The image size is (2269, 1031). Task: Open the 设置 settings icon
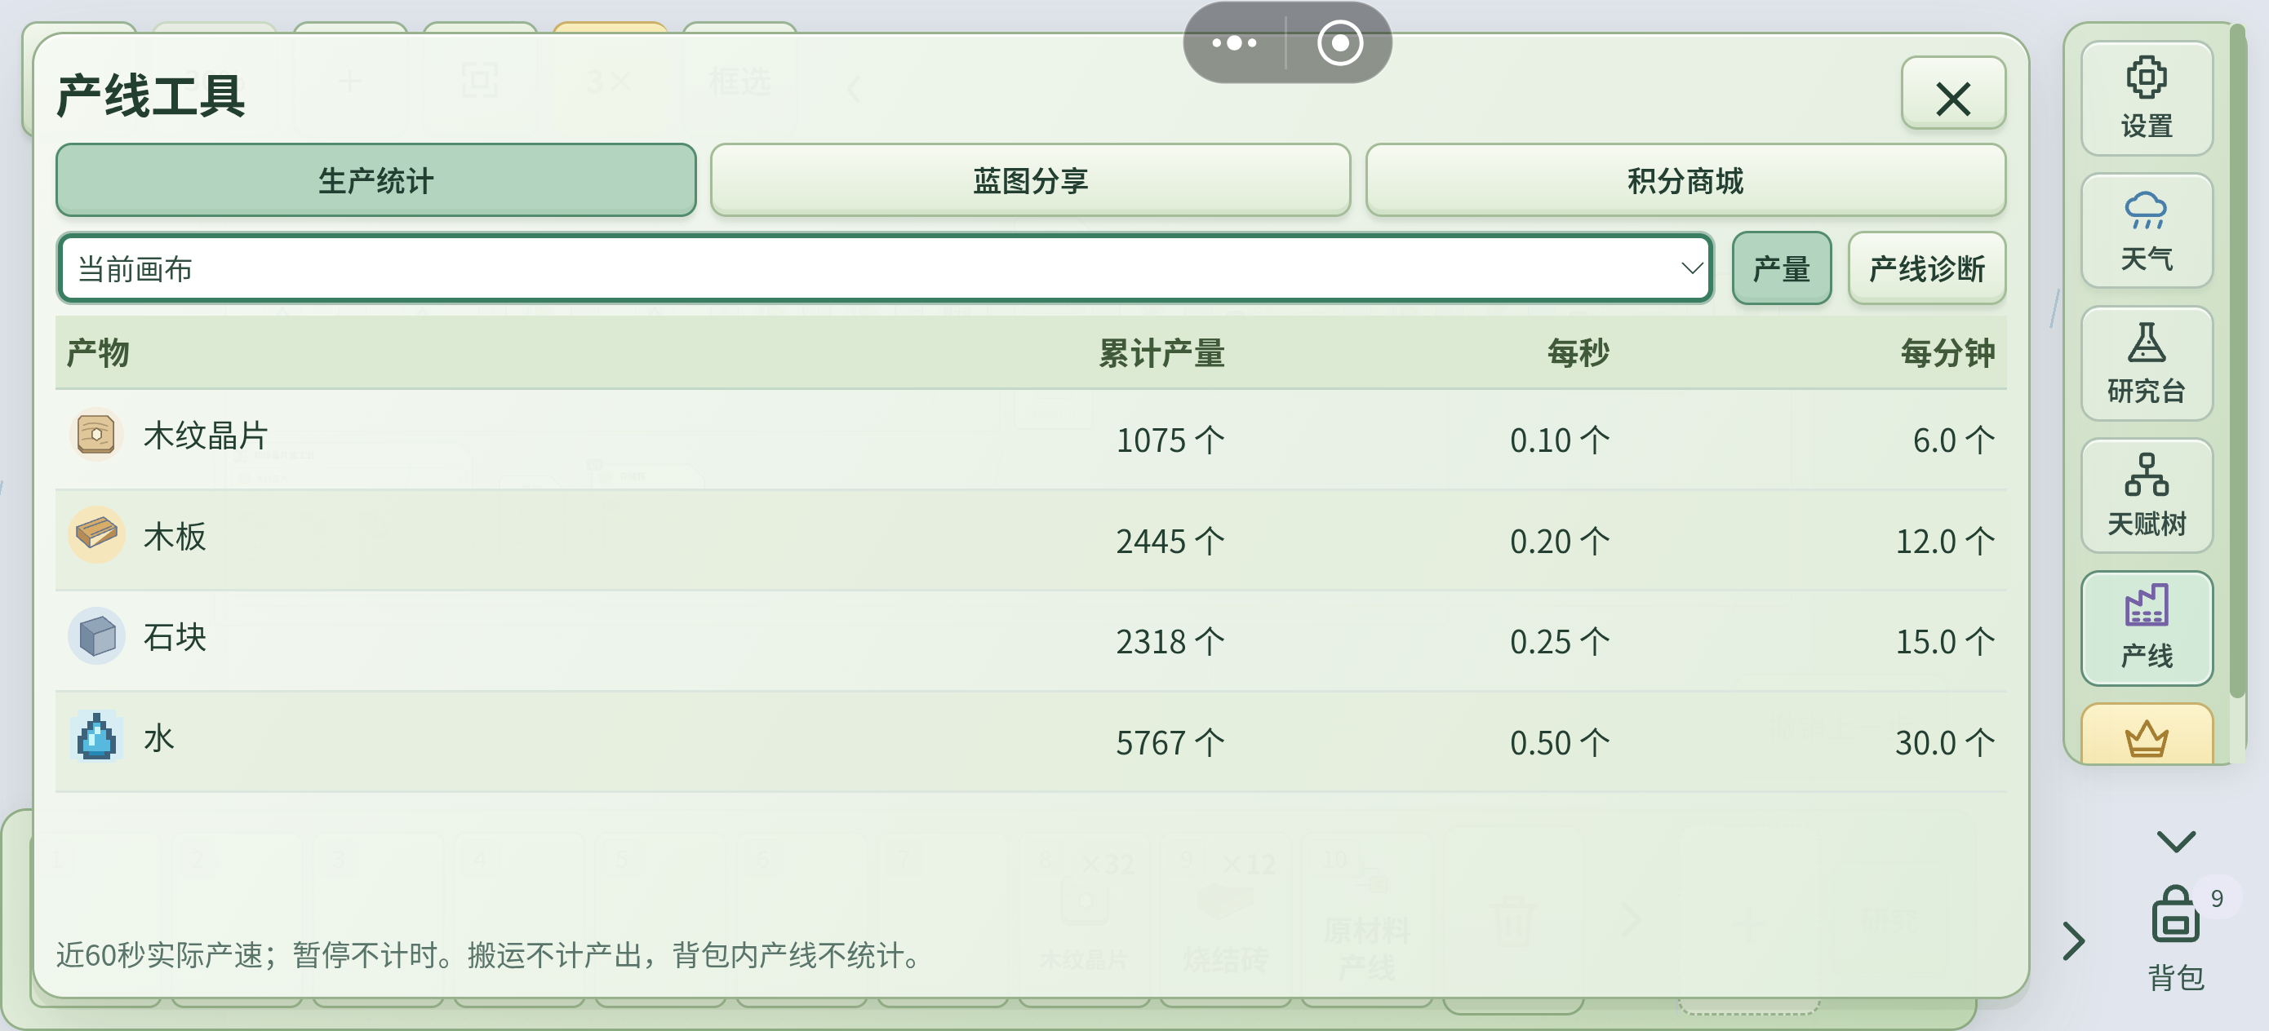pos(2146,98)
